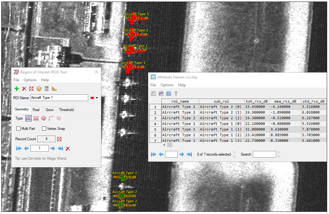Select the Rectangle geometry type icon
Image resolution: width=329 pixels, height=214 pixels.
(36, 118)
